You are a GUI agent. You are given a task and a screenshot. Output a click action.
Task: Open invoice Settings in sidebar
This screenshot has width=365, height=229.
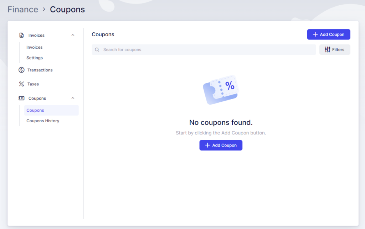[x=35, y=58]
